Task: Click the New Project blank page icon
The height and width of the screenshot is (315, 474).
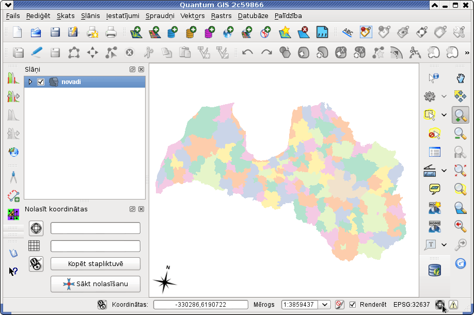Action: coord(17,32)
